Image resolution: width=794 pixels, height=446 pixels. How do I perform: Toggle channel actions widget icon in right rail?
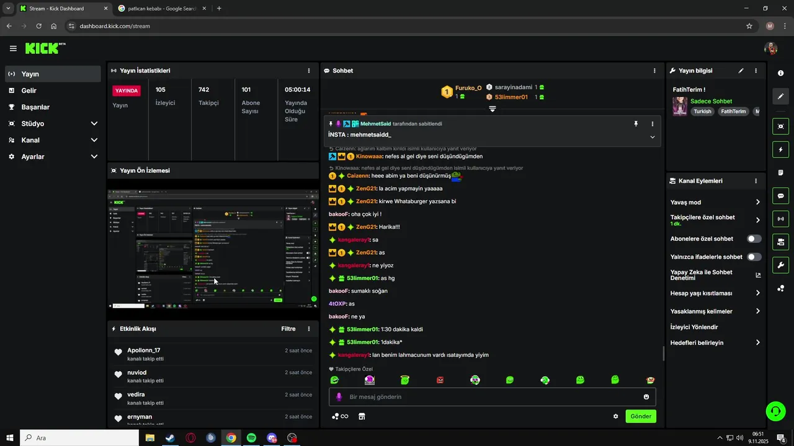(780, 242)
